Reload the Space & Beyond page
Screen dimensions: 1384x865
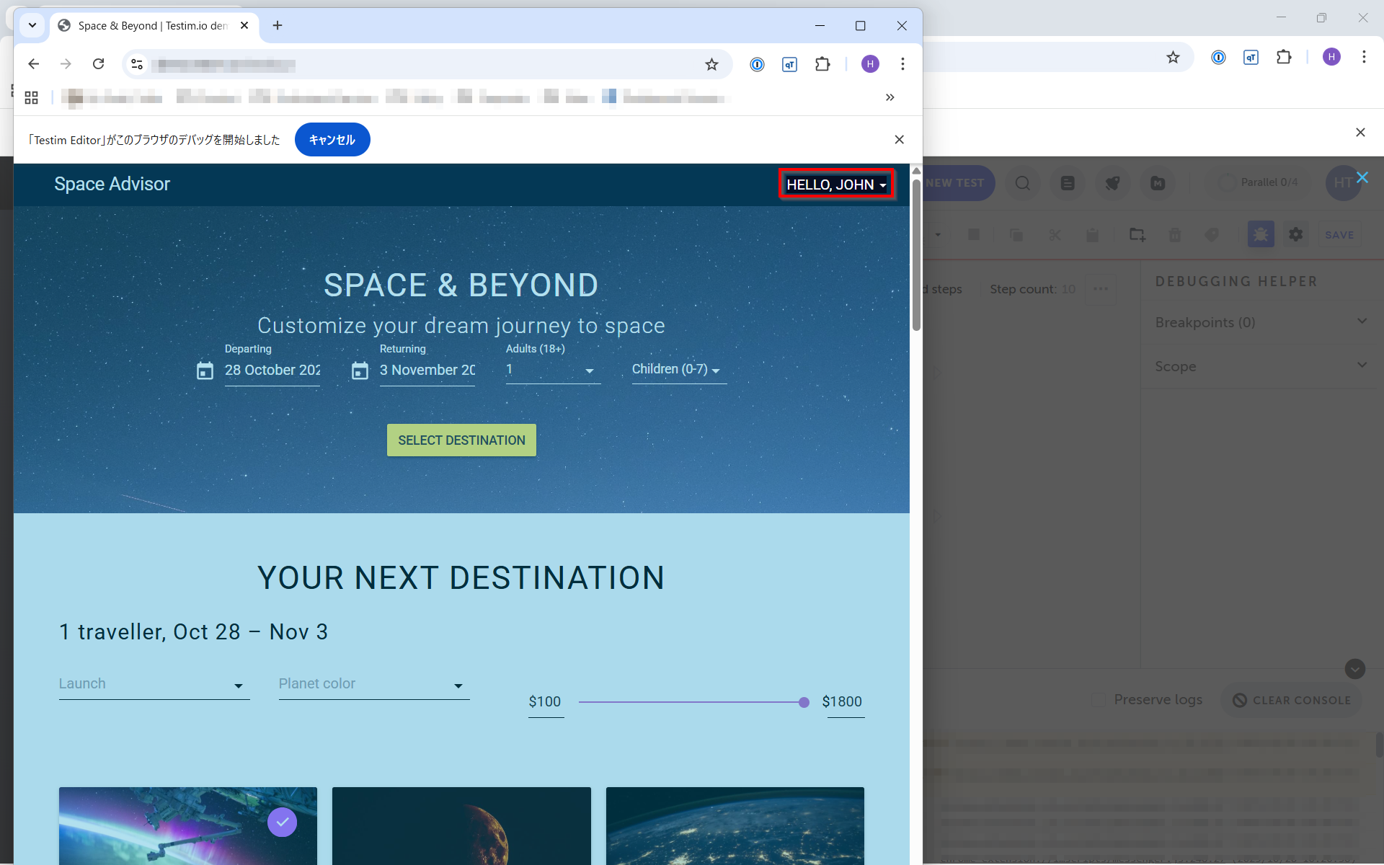[x=99, y=64]
